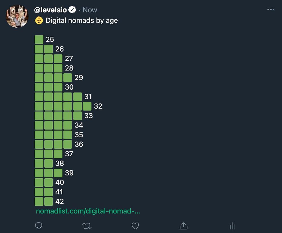Viewport: 282px width, 233px height.
Task: Click the "Now" tweet timestamp
Action: click(90, 10)
